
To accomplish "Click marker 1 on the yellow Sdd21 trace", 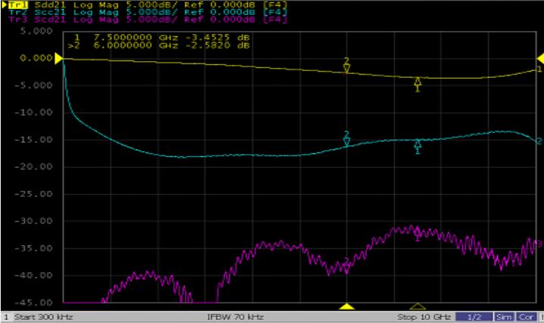I will pos(417,83).
